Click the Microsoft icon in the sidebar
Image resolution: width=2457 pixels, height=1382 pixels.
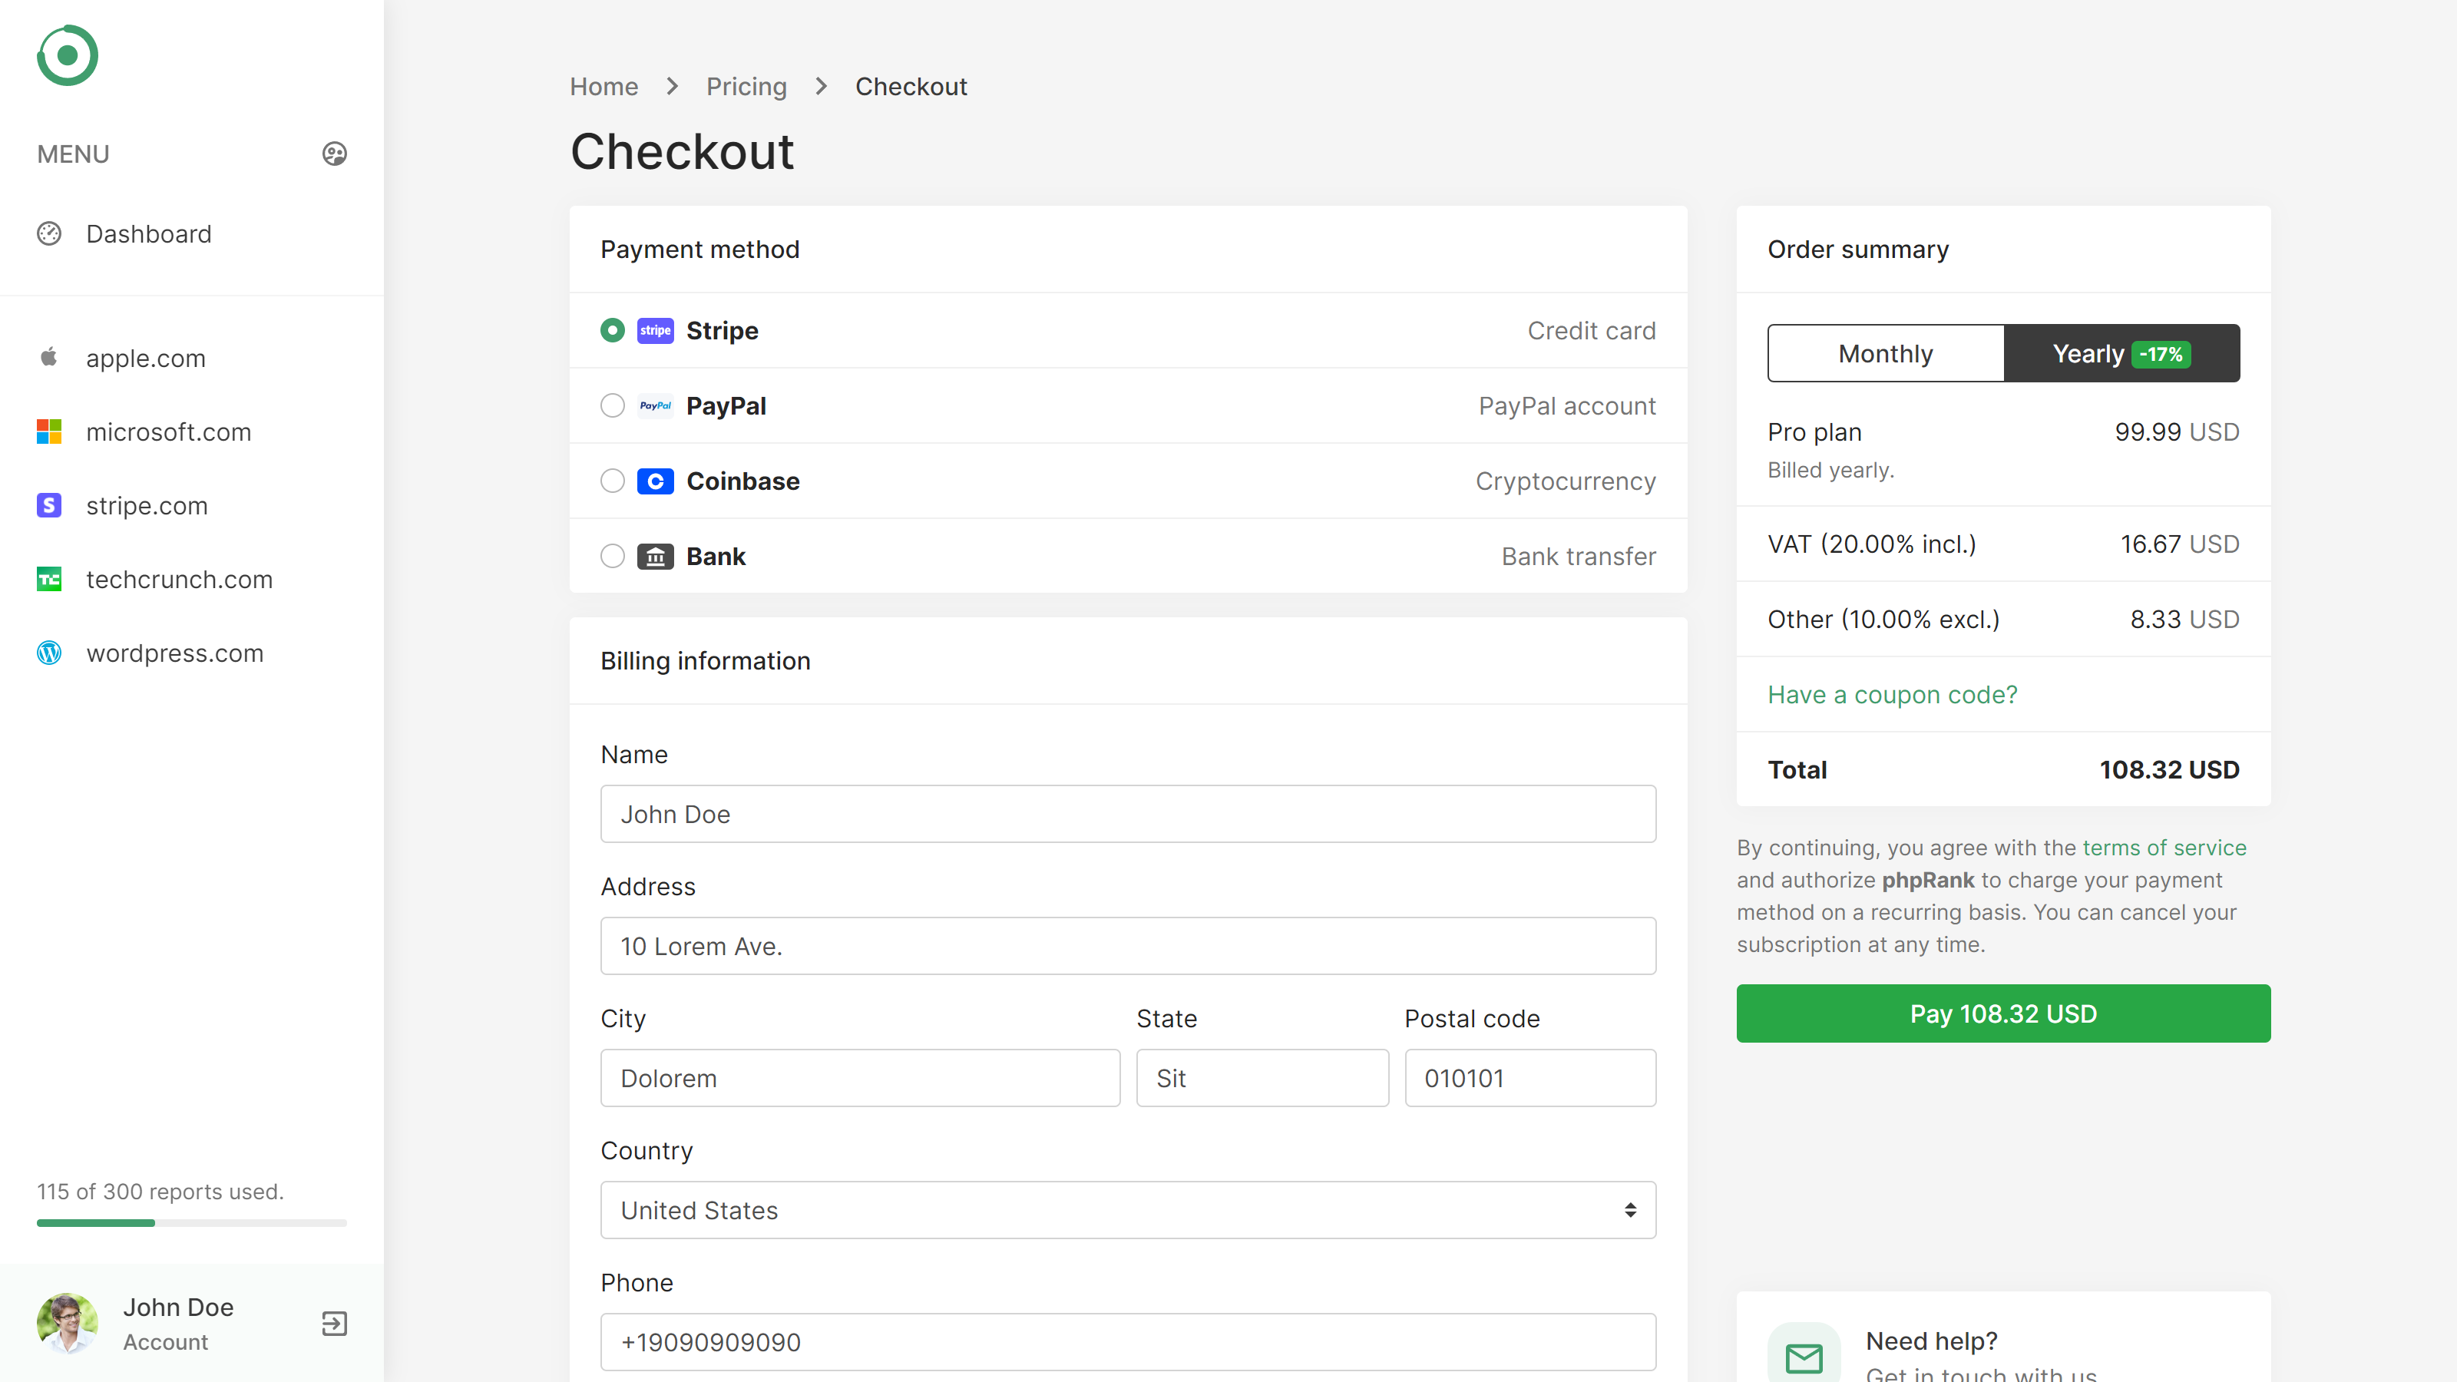[48, 431]
